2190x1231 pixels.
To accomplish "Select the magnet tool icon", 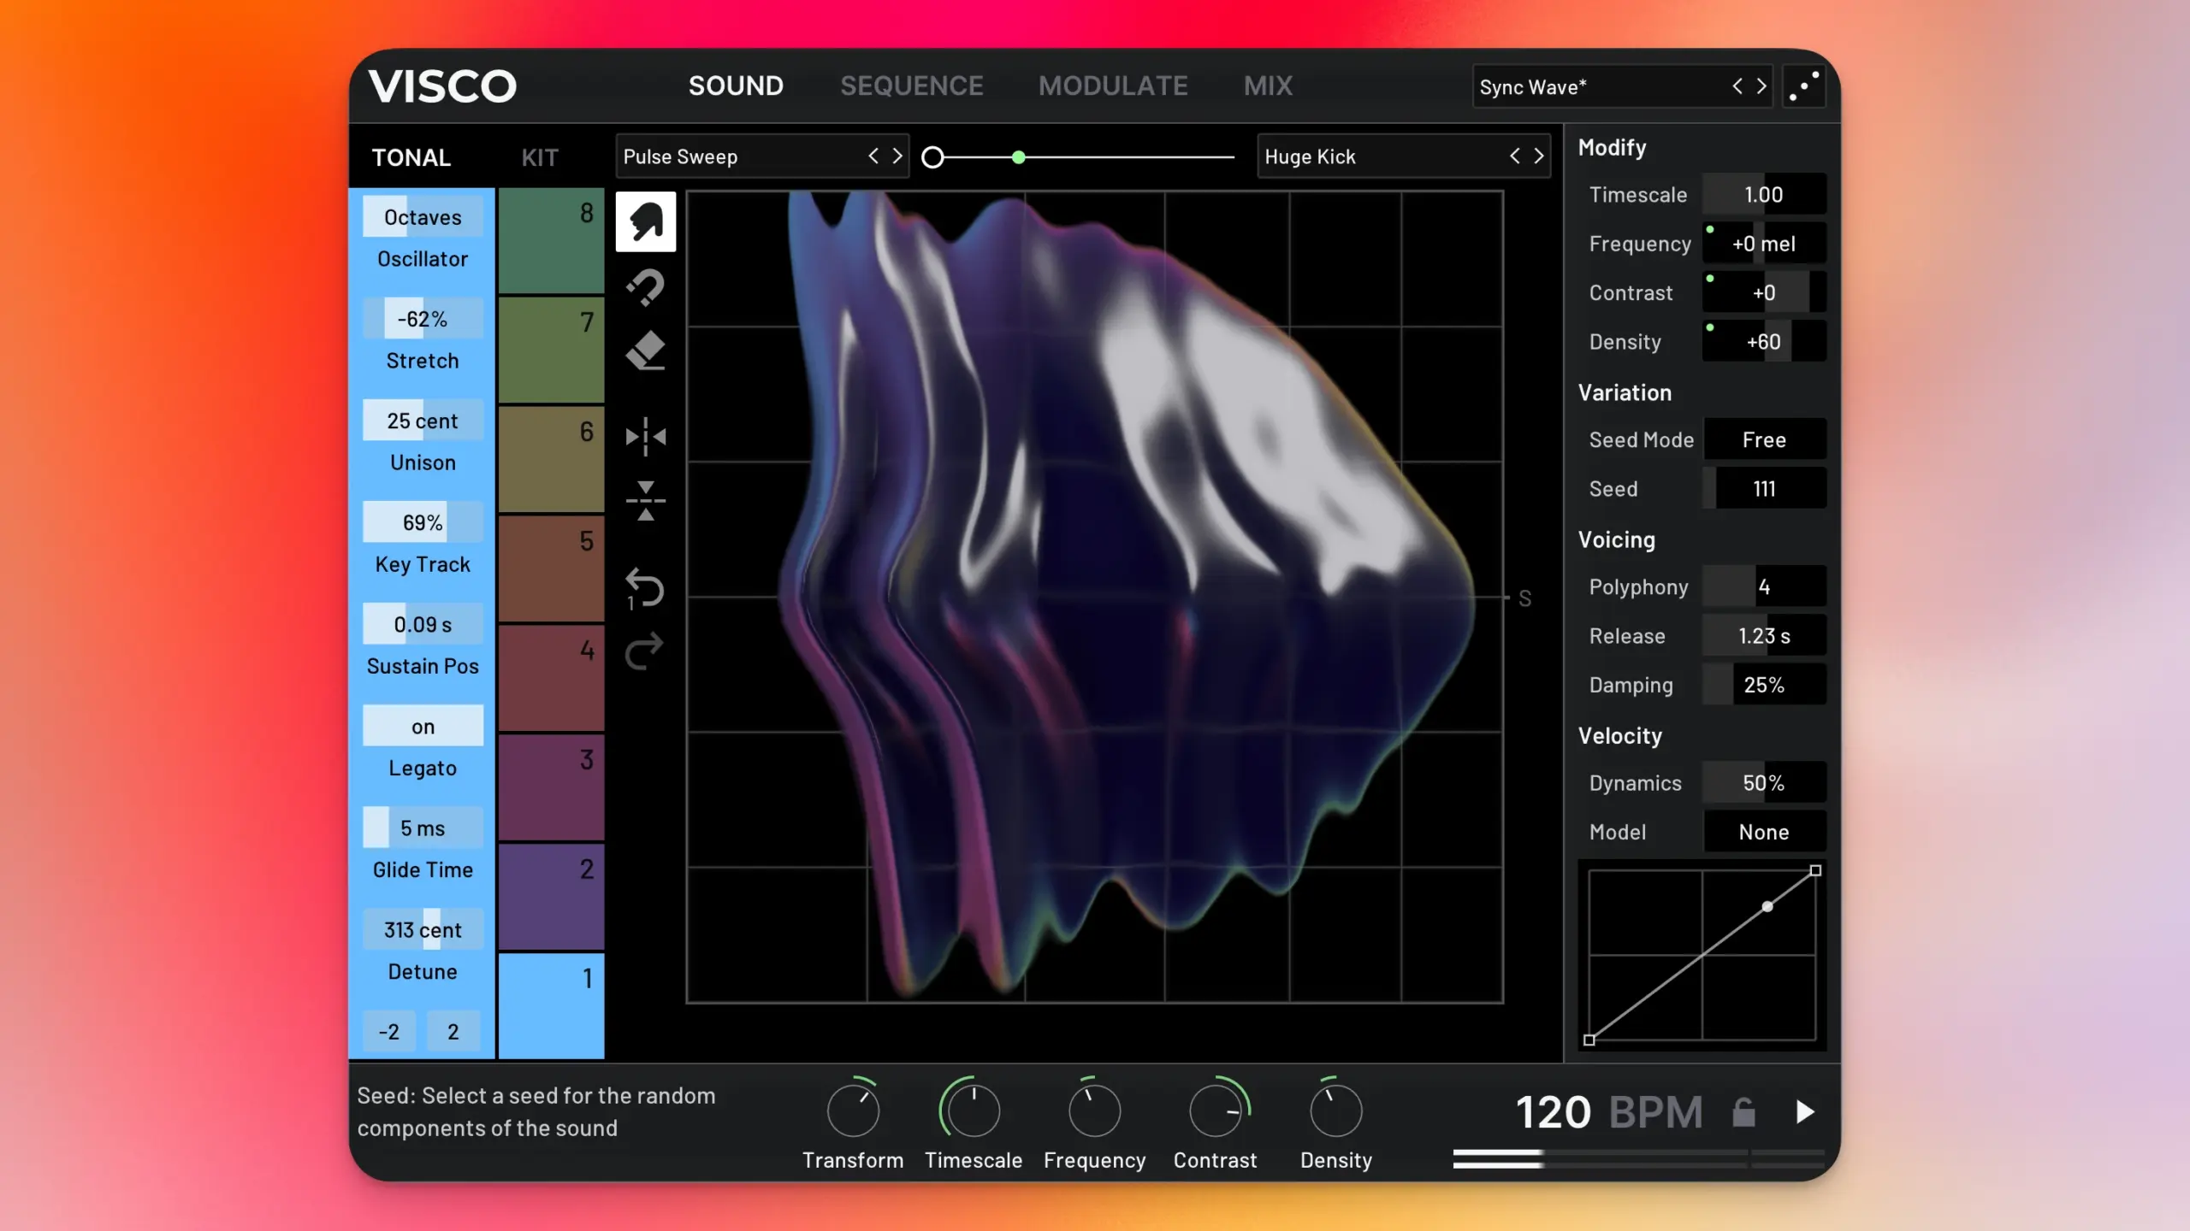I will tap(645, 287).
